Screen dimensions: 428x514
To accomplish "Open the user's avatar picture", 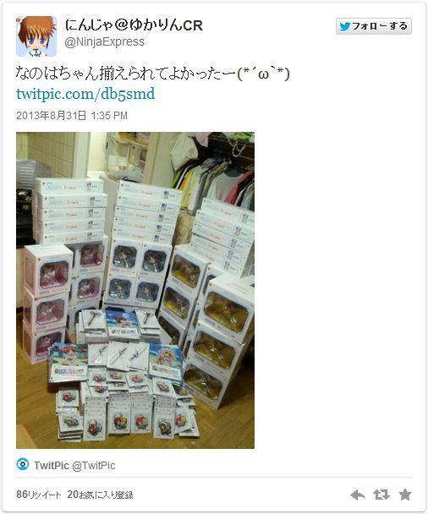I will click(x=36, y=36).
